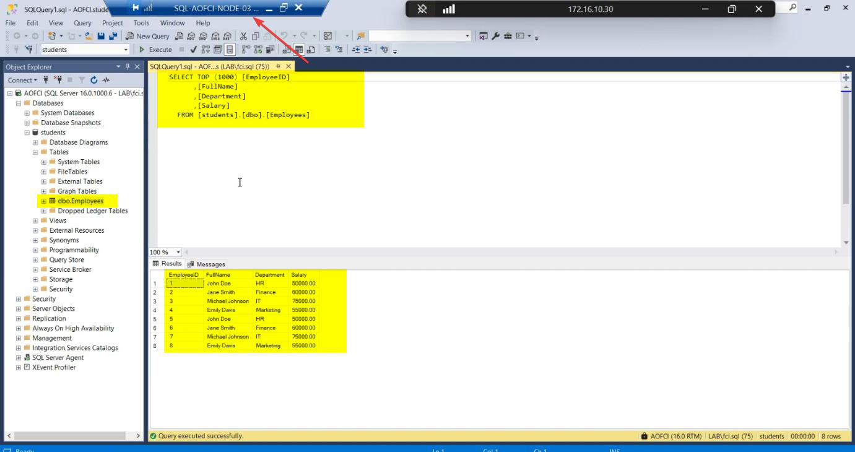The height and width of the screenshot is (452, 855).
Task: Save the file with the Save icon
Action: (x=101, y=36)
